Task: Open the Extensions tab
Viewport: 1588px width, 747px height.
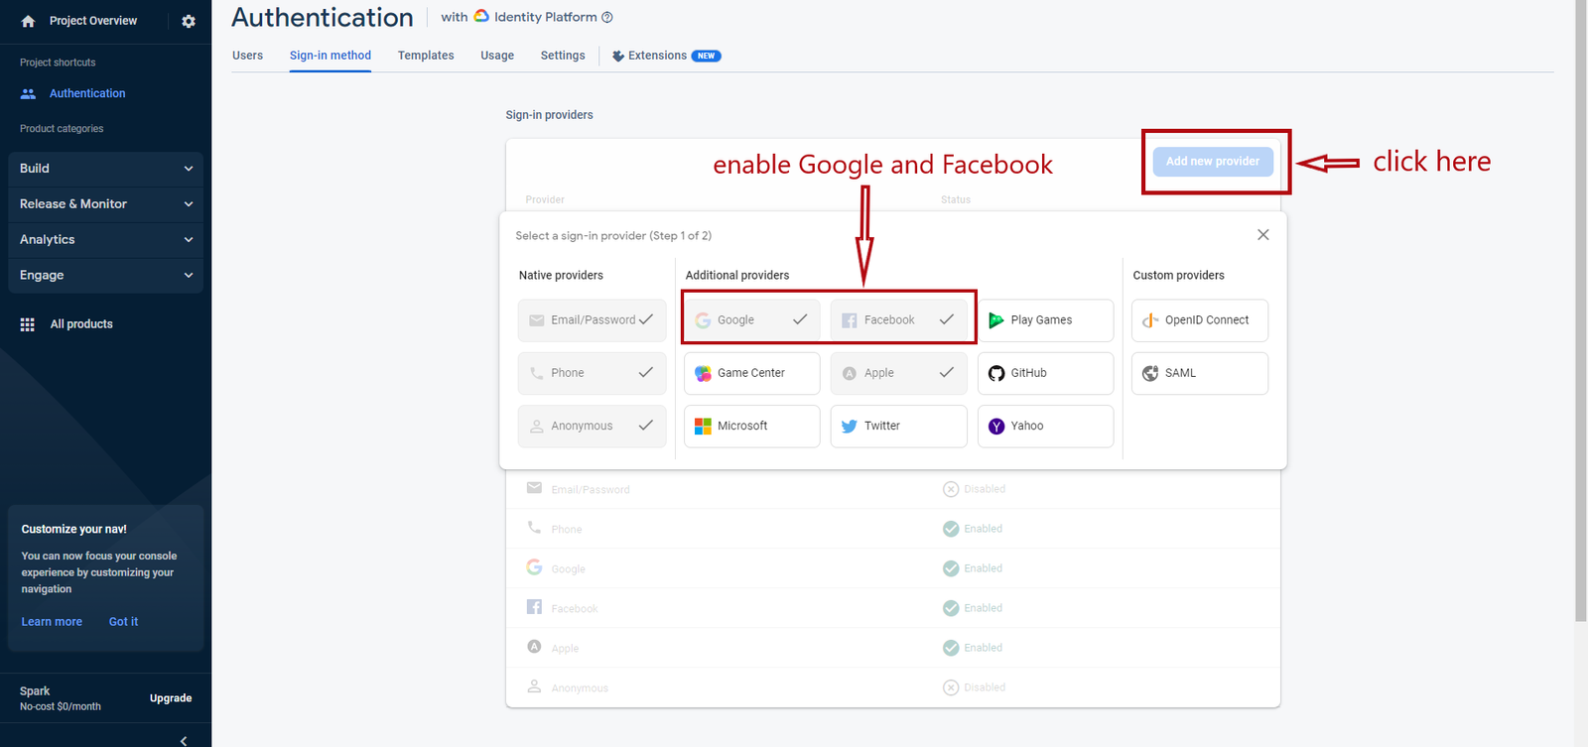Action: click(x=666, y=56)
